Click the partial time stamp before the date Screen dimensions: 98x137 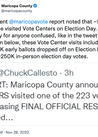click(1, 132)
